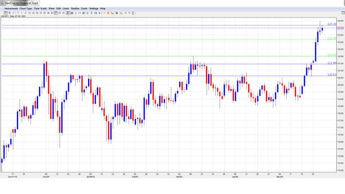
Task: Click the icon right of the red X
Action: 112,13
